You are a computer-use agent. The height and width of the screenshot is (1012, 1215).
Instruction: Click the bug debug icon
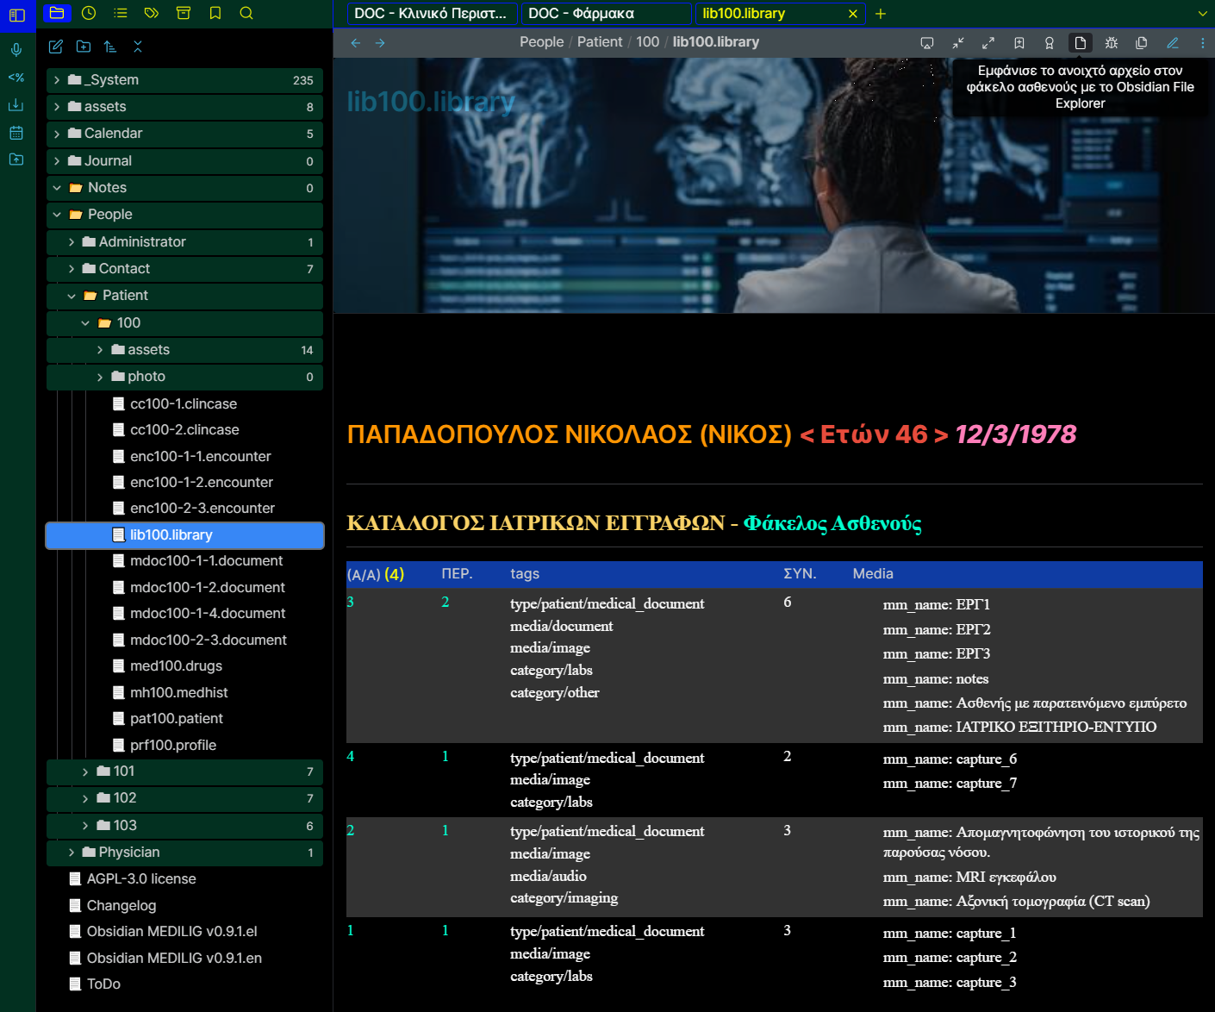[1112, 43]
